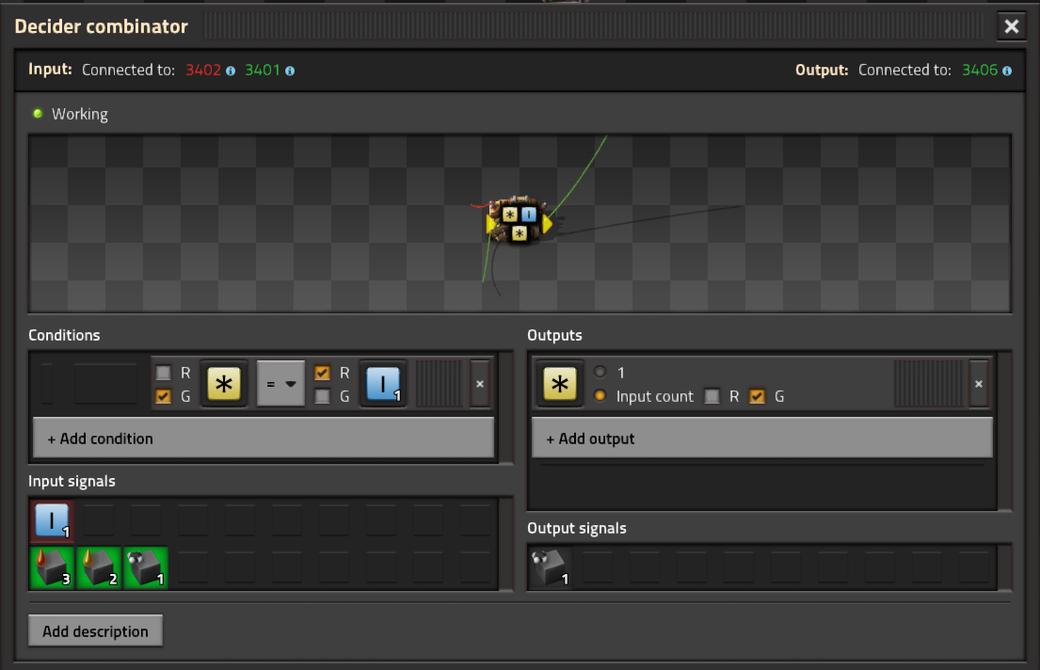Select the Input count radio button
1040x670 pixels.
click(x=600, y=395)
